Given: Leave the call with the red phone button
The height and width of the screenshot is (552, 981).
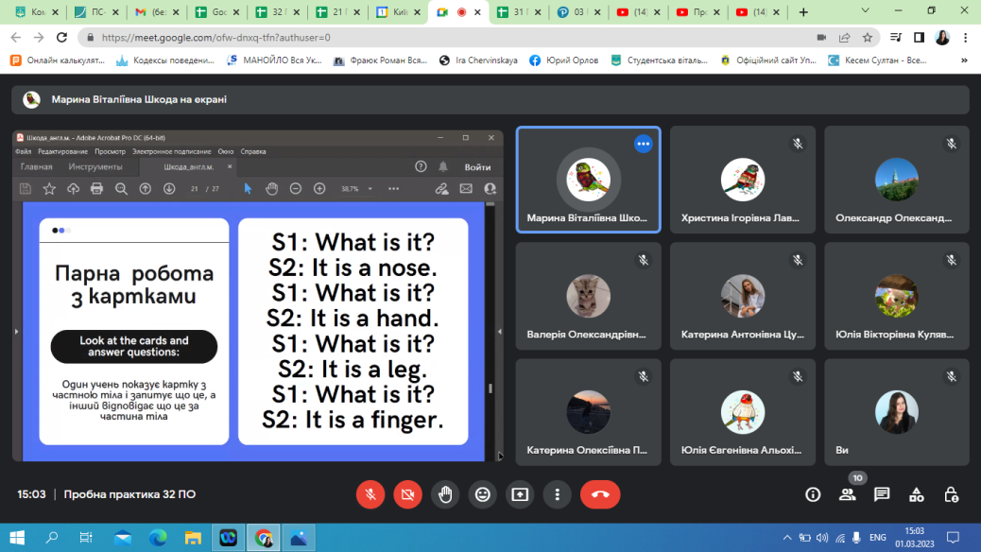Looking at the screenshot, I should click(599, 494).
